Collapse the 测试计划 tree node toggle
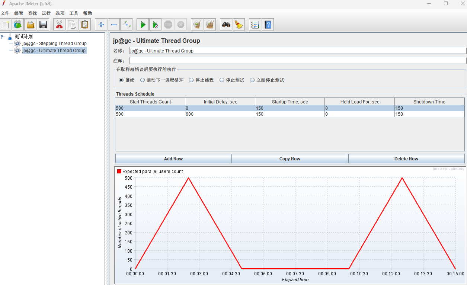Screen dimensions: 467x285 tap(2, 36)
